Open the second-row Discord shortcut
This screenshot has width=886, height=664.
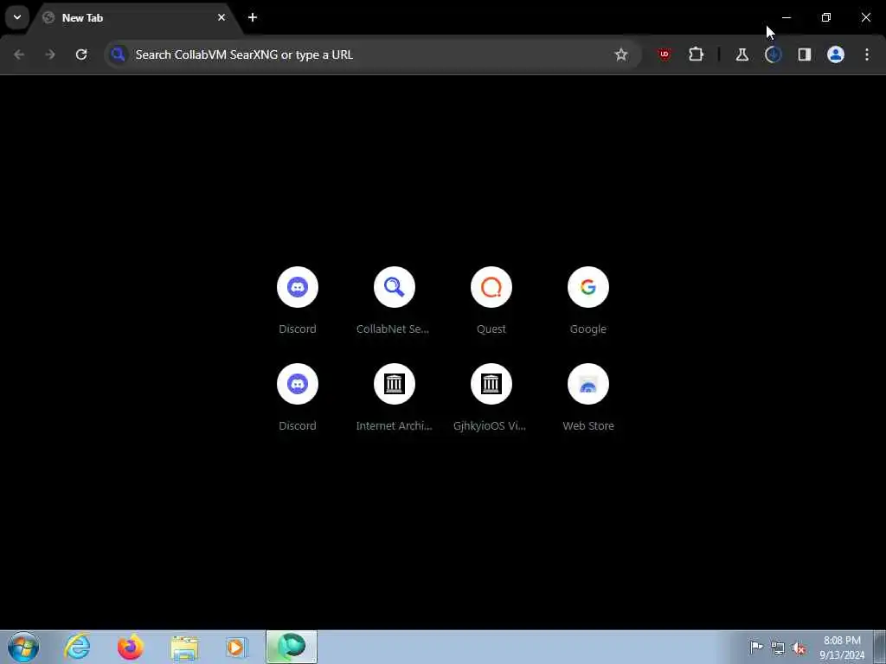tap(298, 384)
